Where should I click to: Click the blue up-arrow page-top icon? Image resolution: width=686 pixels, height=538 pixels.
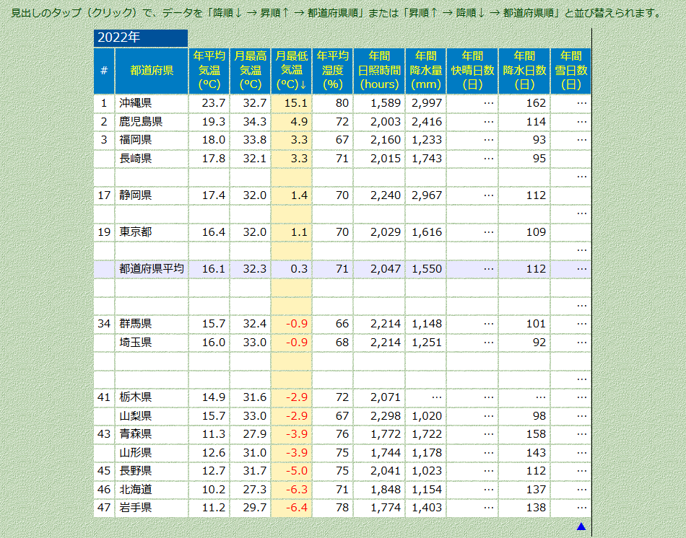point(581,526)
